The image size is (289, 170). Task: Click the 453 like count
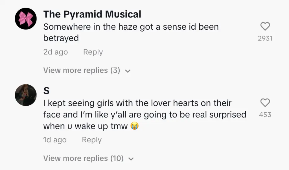[x=265, y=115]
